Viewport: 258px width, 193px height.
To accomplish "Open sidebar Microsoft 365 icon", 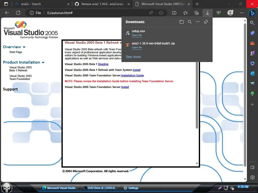I will tap(252, 63).
